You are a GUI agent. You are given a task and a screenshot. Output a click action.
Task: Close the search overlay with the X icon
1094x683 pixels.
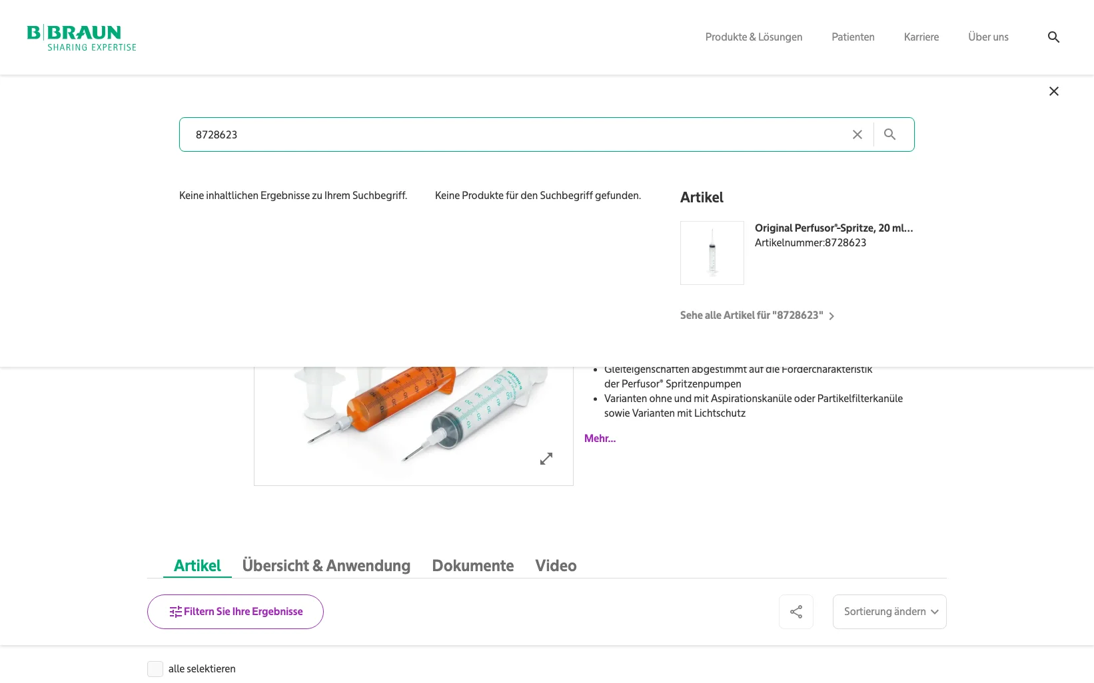tap(1053, 91)
